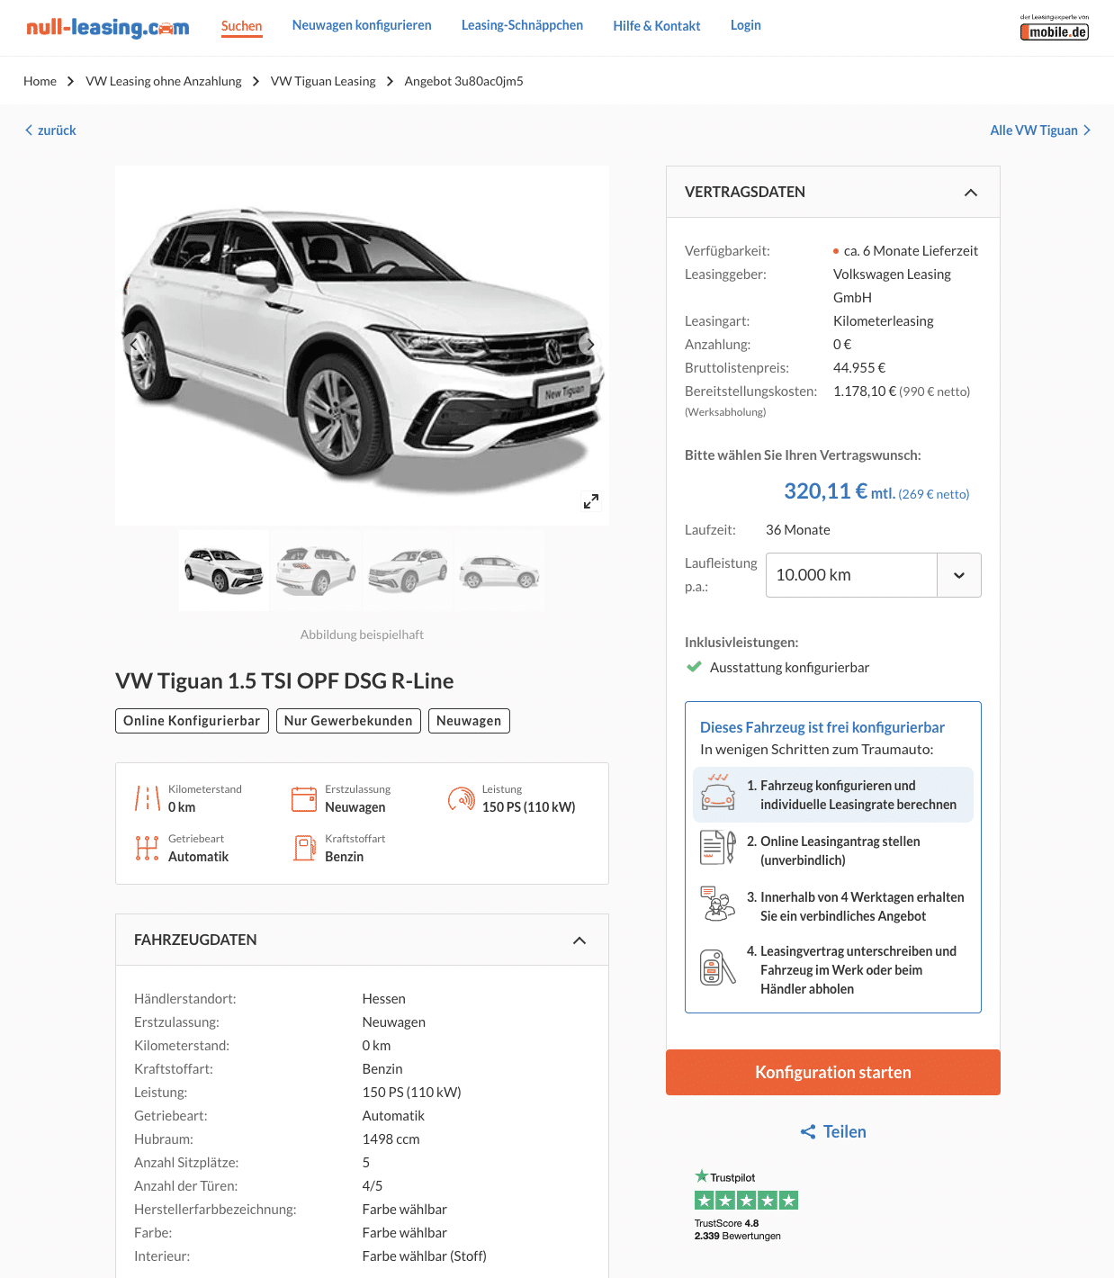Open the Laufleistung 10.000 km dropdown

click(x=873, y=575)
